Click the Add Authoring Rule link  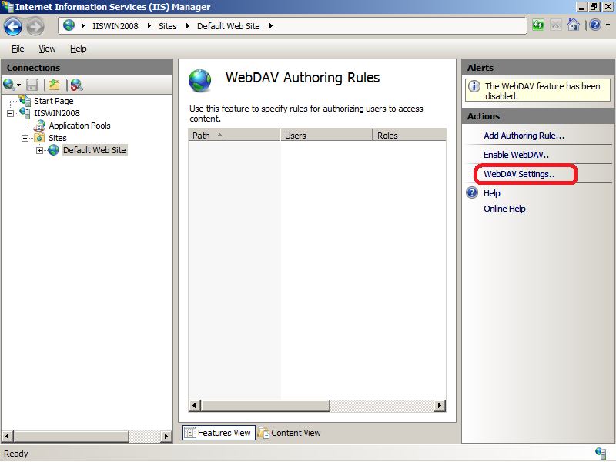pyautogui.click(x=523, y=135)
